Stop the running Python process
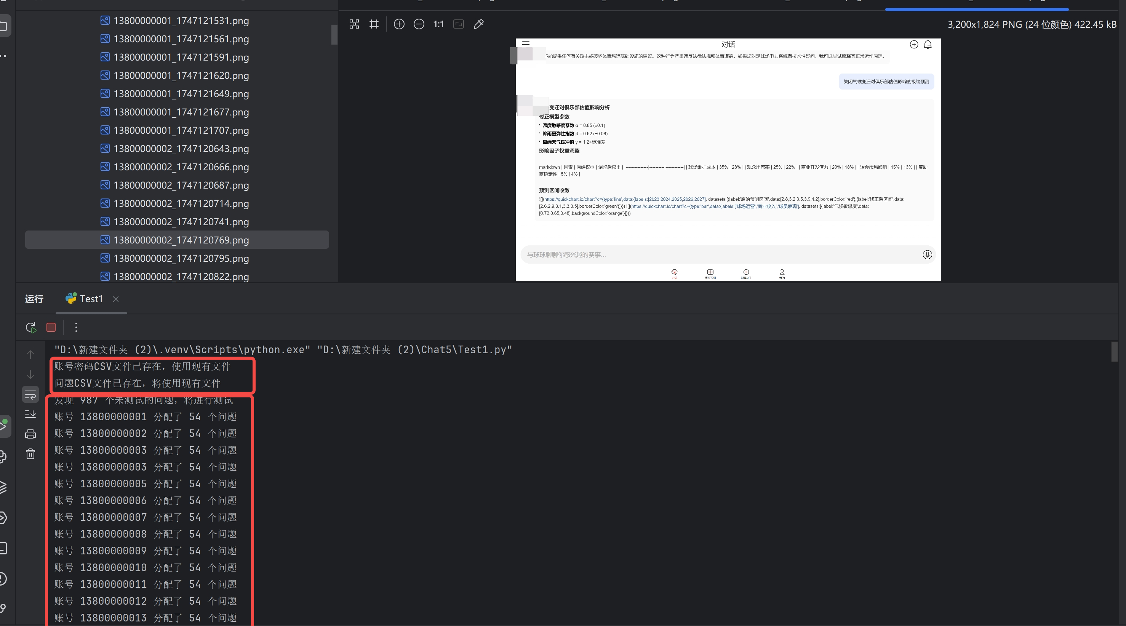Screen dimensions: 1126x626 pyautogui.click(x=51, y=327)
